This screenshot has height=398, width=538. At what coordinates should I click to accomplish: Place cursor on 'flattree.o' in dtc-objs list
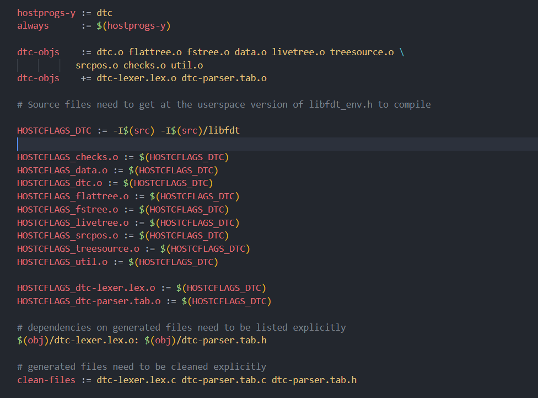155,52
